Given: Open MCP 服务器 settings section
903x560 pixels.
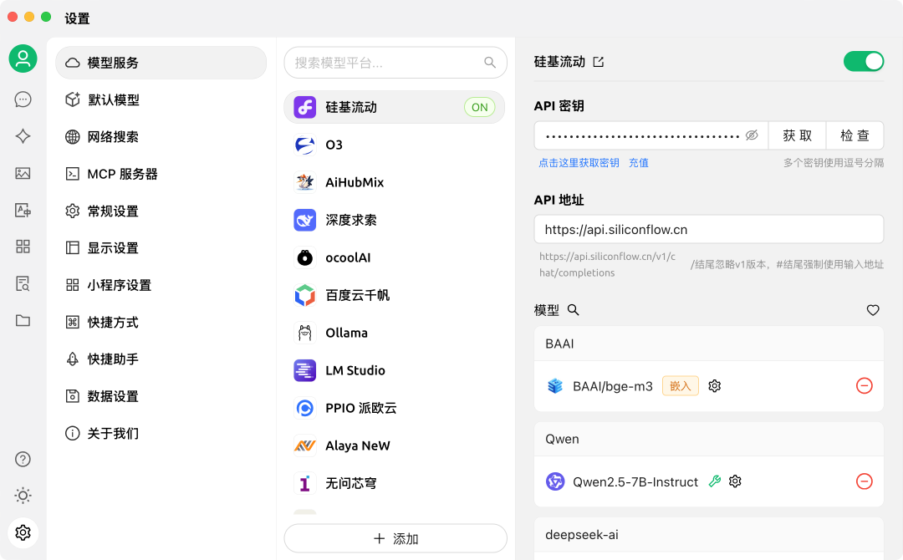Looking at the screenshot, I should 161,174.
